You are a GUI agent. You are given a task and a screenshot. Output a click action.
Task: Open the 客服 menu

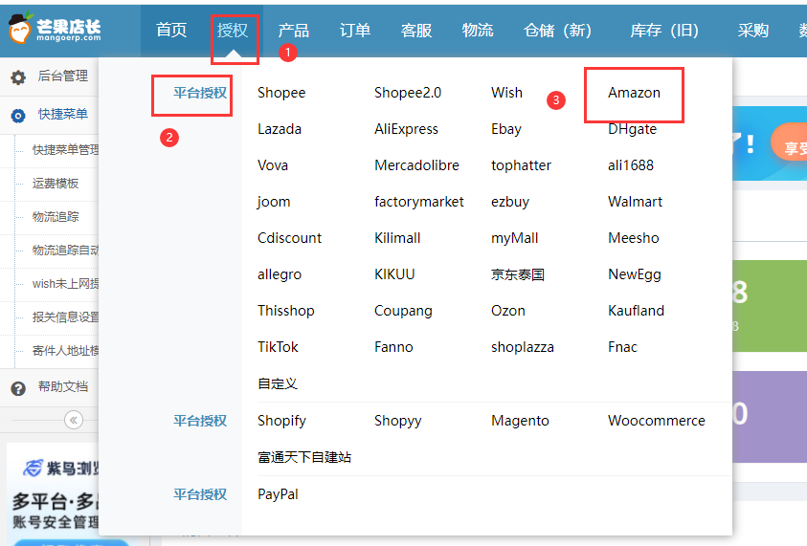coord(416,31)
